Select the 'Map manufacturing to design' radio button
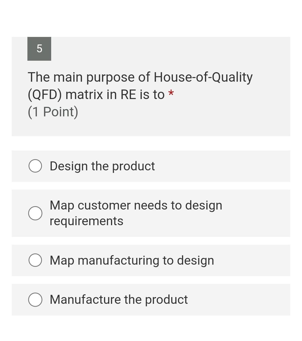302x341 pixels. pos(35,260)
